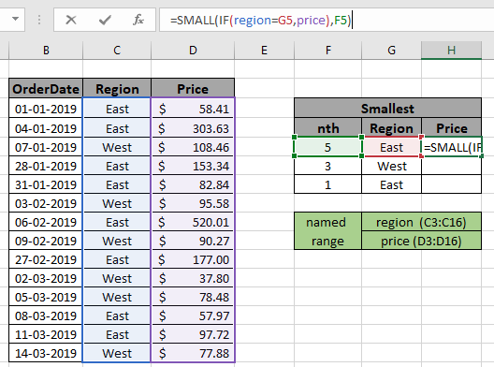Select the highlighted column H header
The width and height of the screenshot is (494, 367).
(452, 51)
